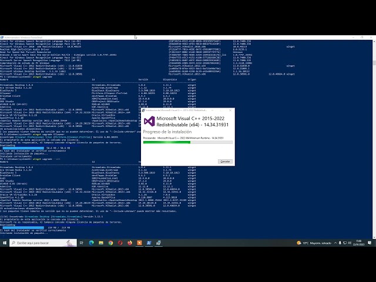Click the PowerShell scrollbar down arrow
Screen dimensions: 376x282
point(374,237)
